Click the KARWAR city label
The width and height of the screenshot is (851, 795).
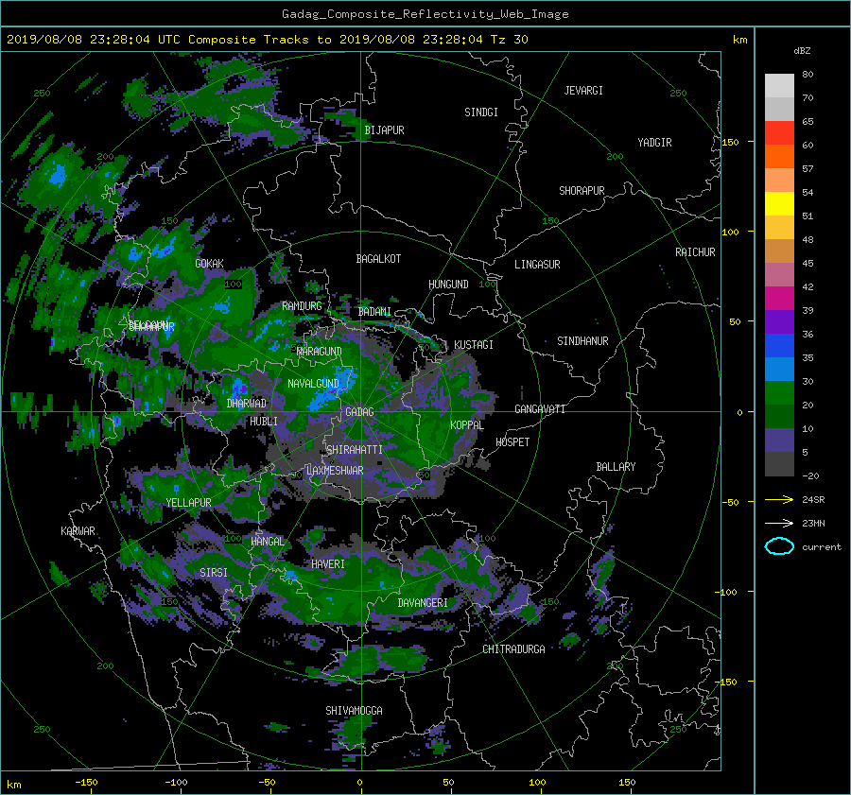coord(78,531)
